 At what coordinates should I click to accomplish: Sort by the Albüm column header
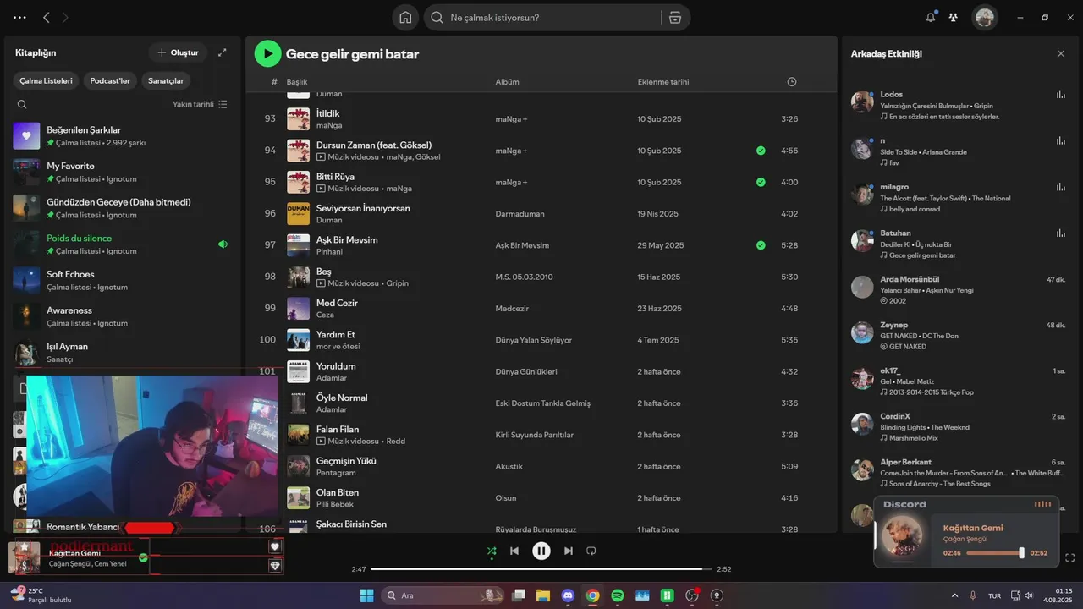[507, 82]
